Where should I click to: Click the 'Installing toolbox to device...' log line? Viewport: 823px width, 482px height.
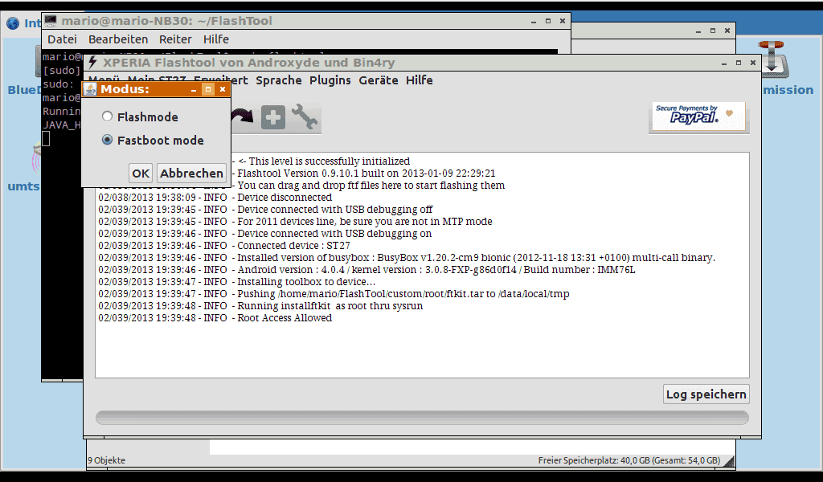point(237,282)
